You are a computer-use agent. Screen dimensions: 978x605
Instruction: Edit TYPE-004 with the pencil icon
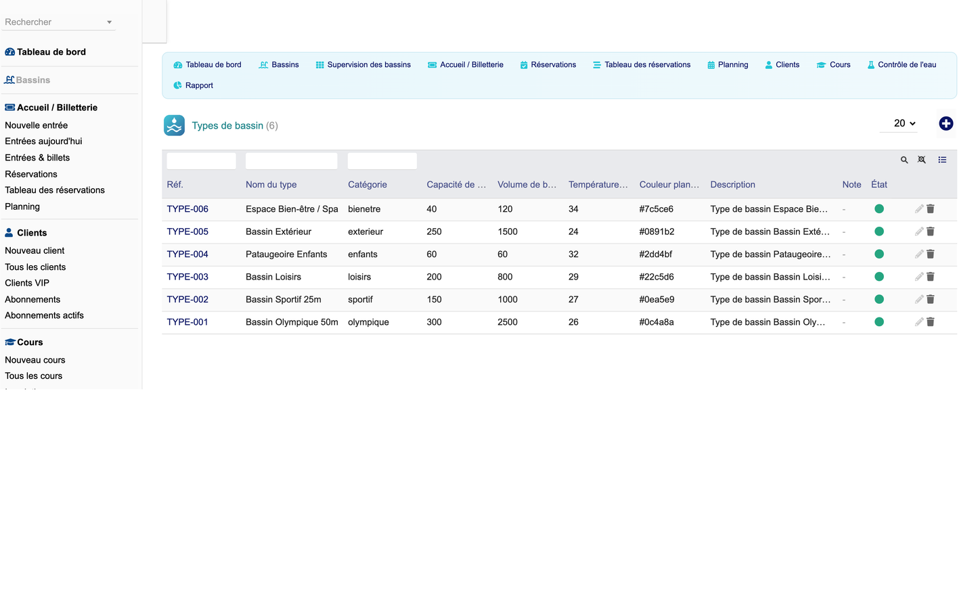pyautogui.click(x=919, y=254)
